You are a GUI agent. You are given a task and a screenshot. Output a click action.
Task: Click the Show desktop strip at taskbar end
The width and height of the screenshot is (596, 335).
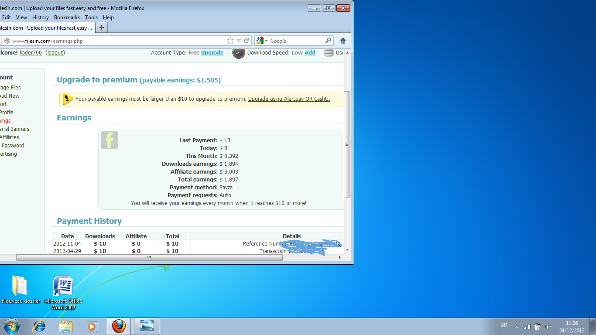(x=593, y=326)
